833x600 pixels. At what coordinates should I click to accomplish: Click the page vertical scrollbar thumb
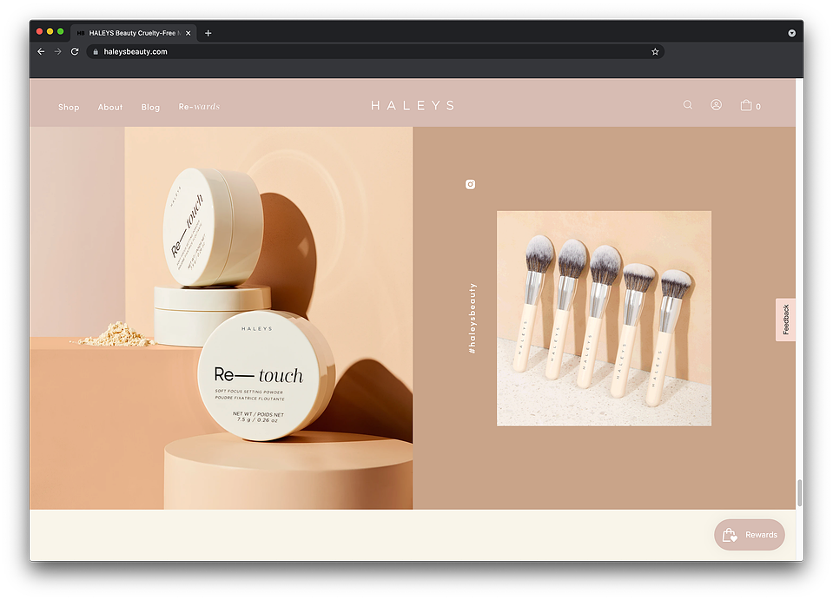[x=799, y=493]
